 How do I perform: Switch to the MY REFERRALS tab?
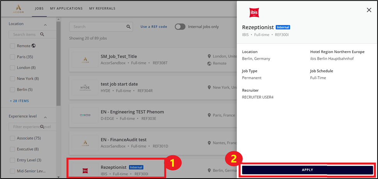(x=102, y=8)
